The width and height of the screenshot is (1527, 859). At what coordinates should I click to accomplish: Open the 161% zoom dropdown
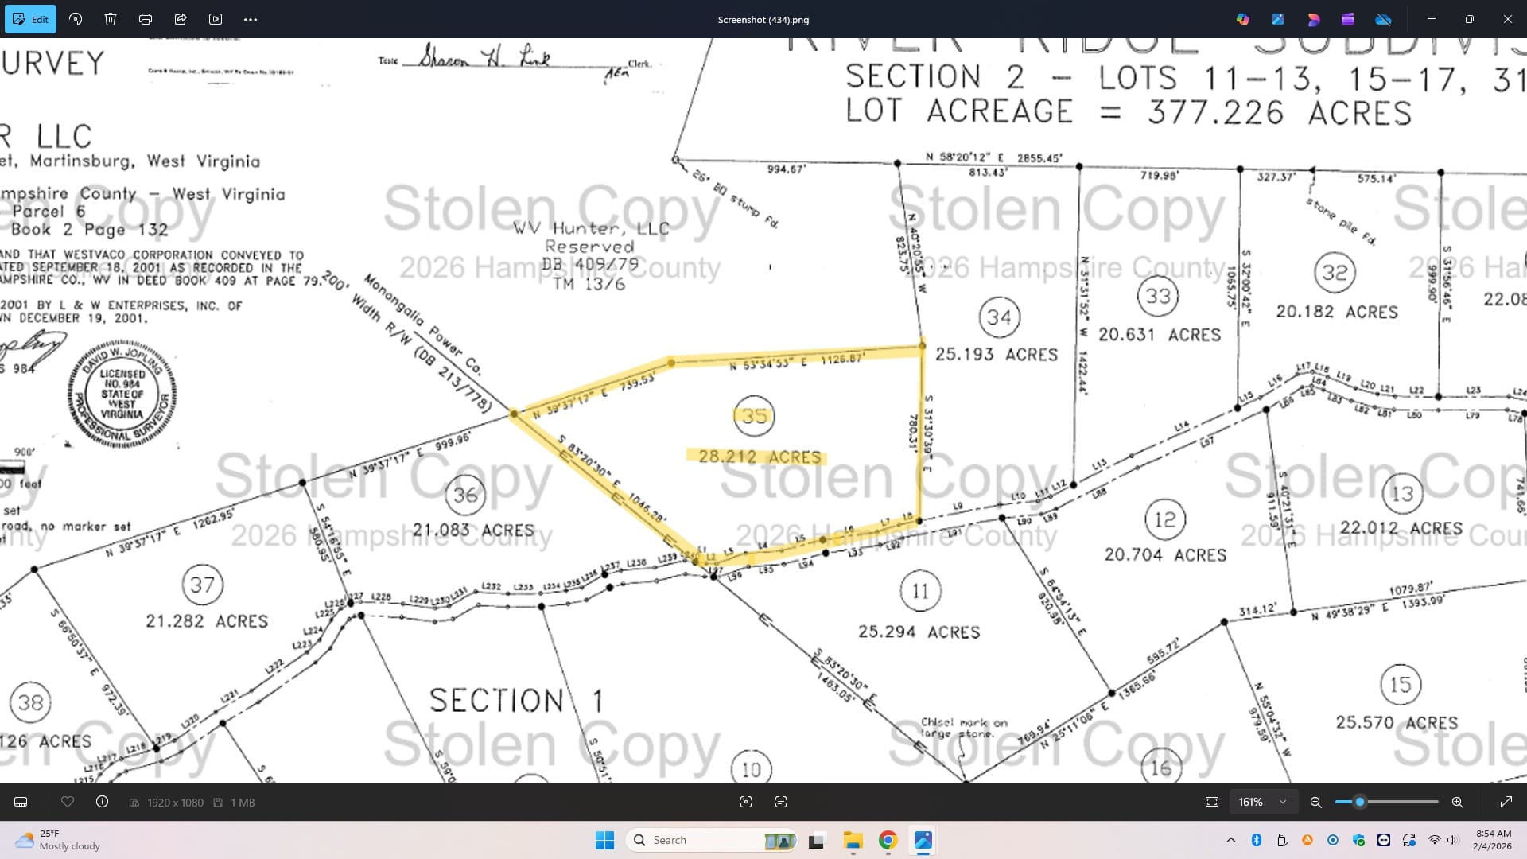[x=1262, y=802]
